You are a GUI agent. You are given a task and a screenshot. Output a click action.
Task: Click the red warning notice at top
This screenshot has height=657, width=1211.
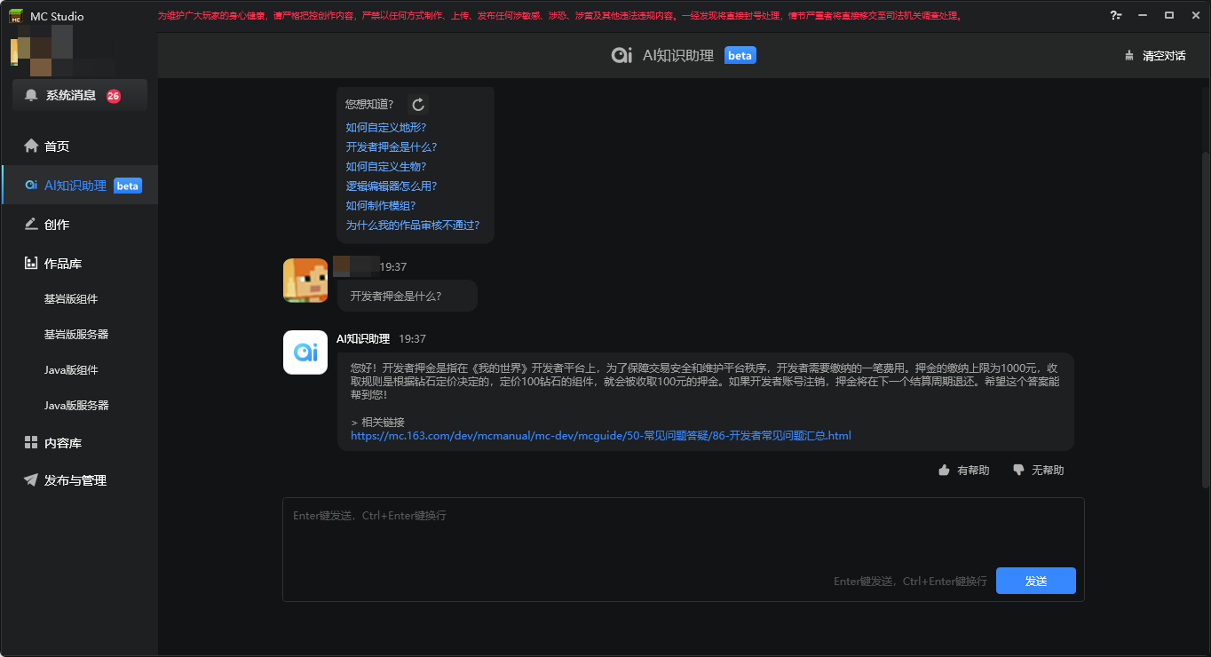(559, 15)
